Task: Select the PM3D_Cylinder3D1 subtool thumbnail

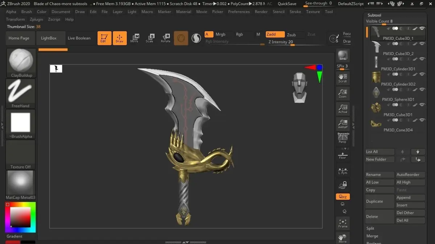Action: pos(376,62)
